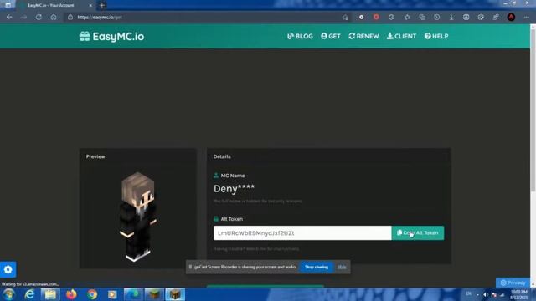The width and height of the screenshot is (536, 301).
Task: Click the browser profile avatar
Action: [511, 17]
